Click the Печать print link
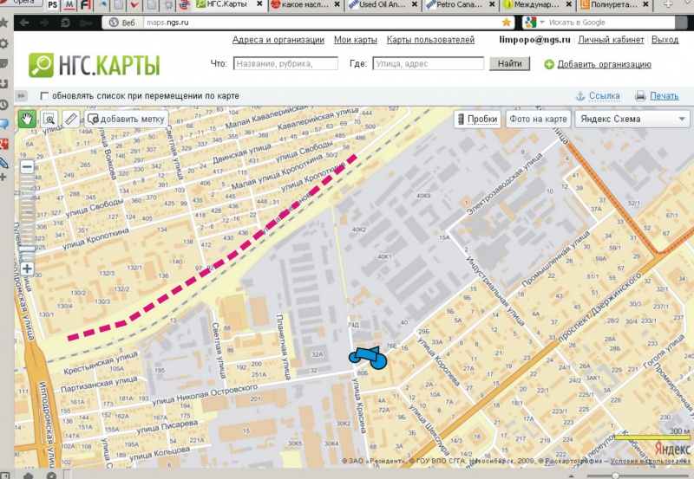 point(664,96)
